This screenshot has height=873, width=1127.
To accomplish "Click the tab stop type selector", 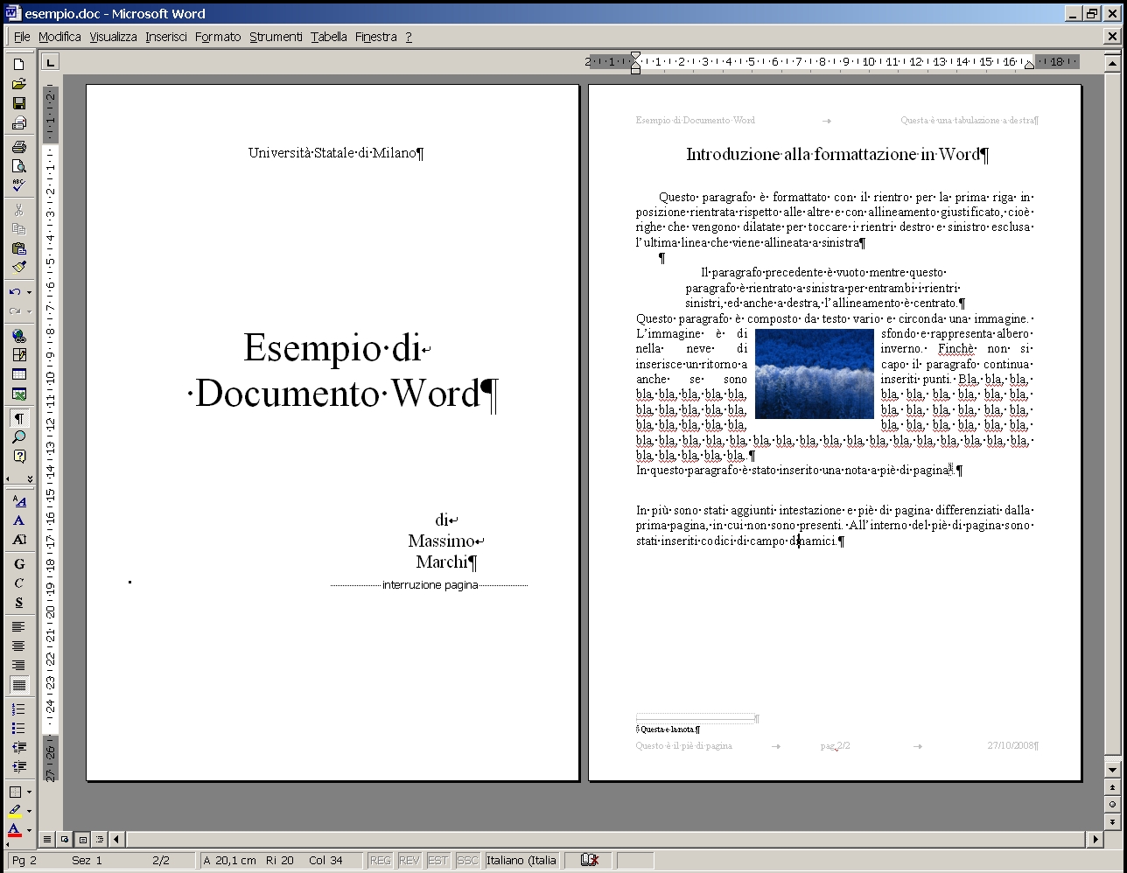I will [x=51, y=61].
